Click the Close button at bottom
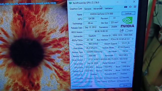This screenshot has width=162, height=91. coord(125,85)
